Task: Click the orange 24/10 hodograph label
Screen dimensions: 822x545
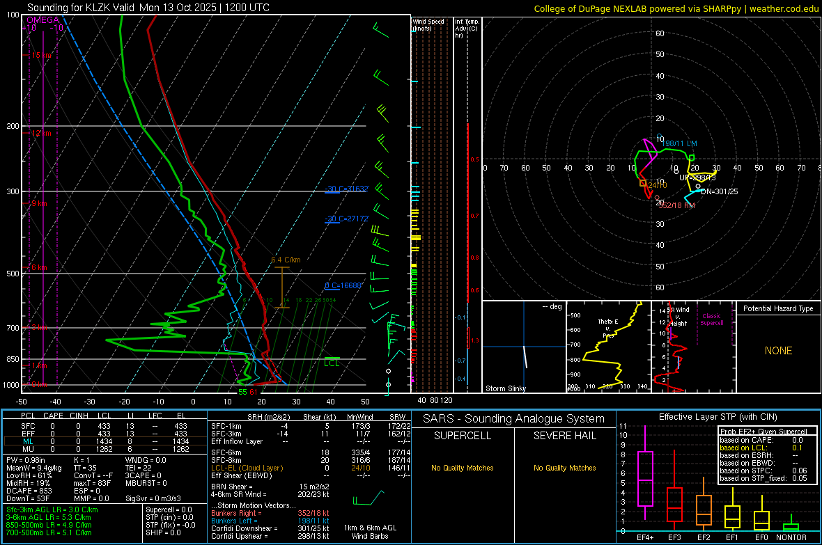Action: point(658,186)
